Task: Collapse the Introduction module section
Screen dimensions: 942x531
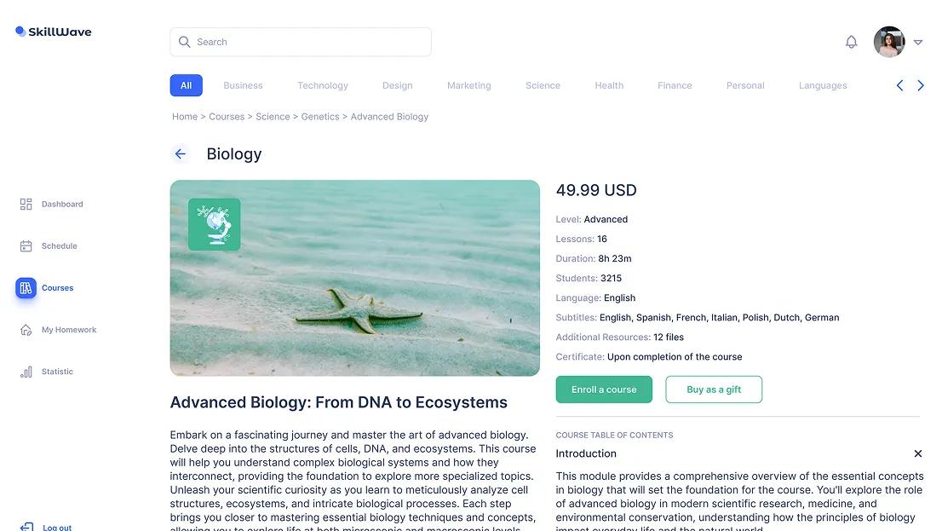Action: click(x=917, y=453)
